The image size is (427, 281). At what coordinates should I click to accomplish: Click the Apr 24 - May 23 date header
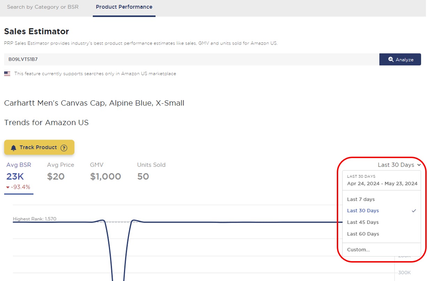(381, 184)
